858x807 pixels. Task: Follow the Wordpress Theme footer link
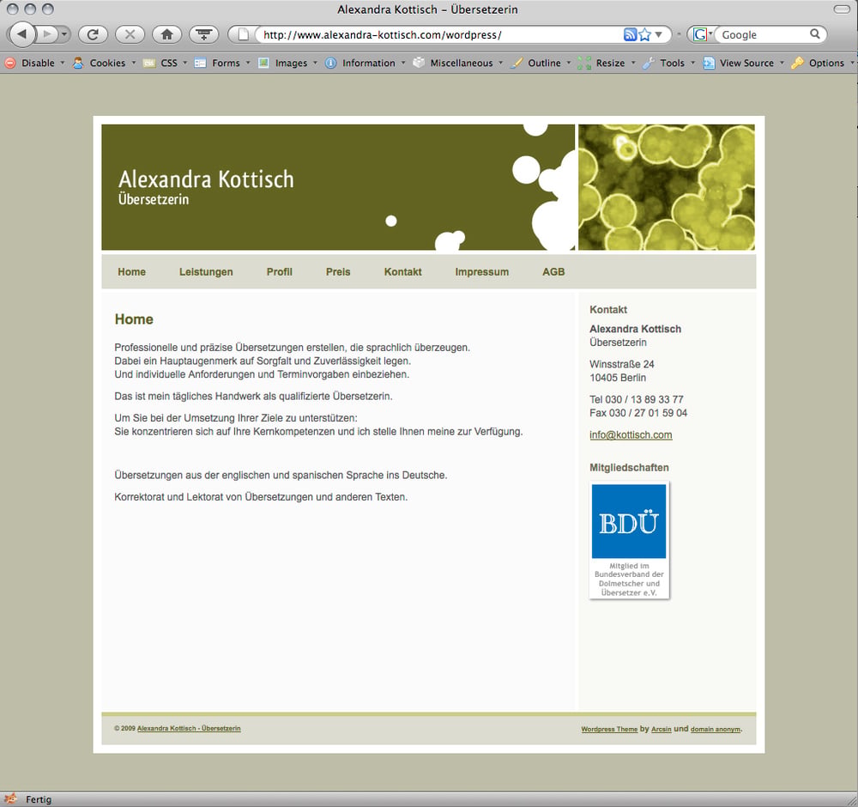[x=609, y=729]
